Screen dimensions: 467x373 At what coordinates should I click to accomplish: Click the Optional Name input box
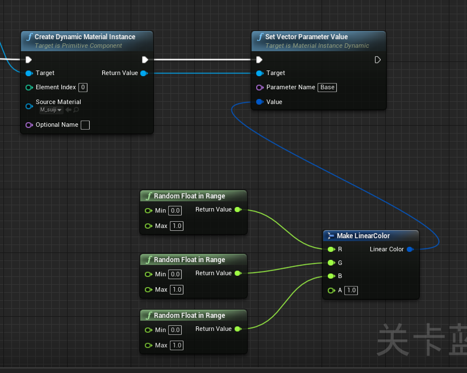85,125
